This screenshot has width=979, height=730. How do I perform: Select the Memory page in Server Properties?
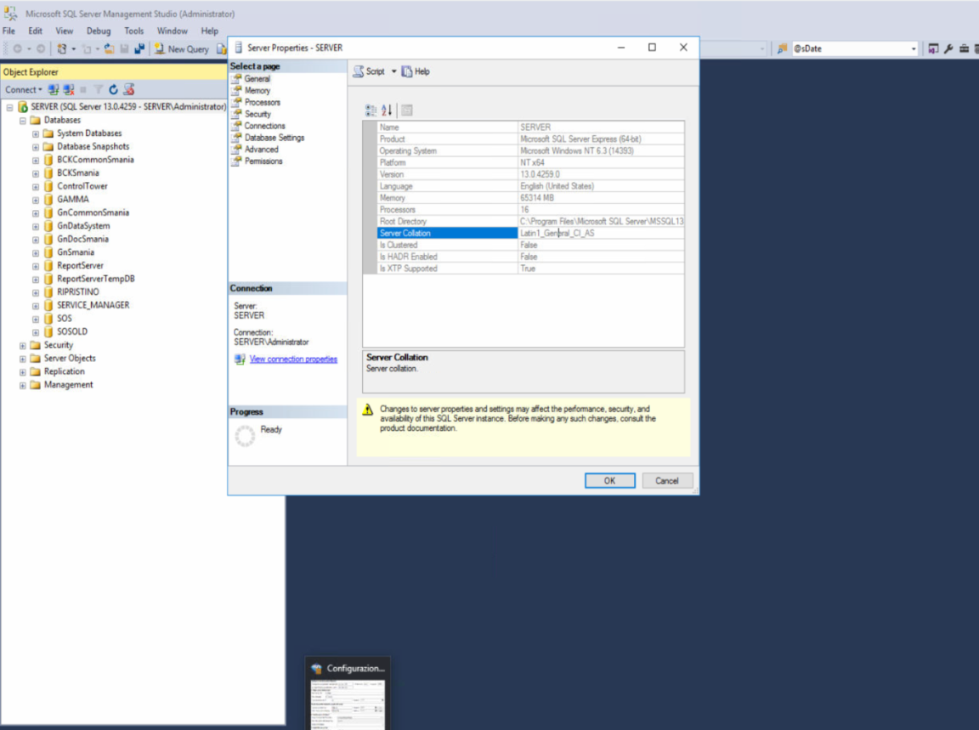tap(257, 90)
